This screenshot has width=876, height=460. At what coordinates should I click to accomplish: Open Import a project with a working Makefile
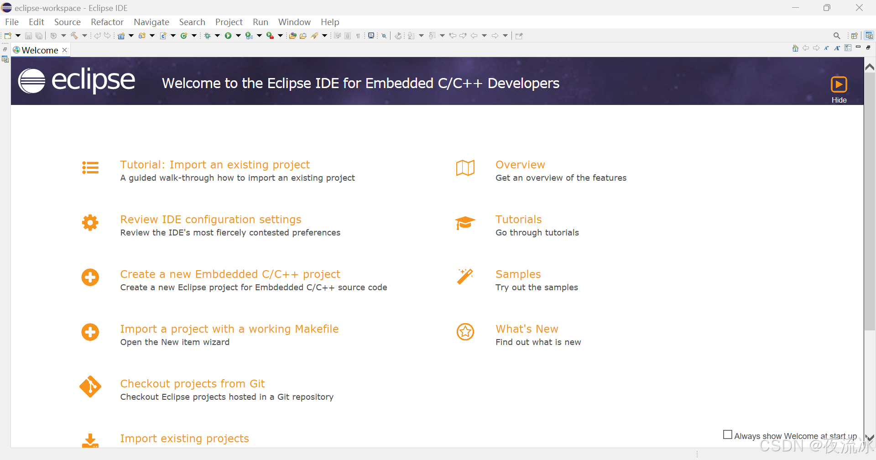229,329
